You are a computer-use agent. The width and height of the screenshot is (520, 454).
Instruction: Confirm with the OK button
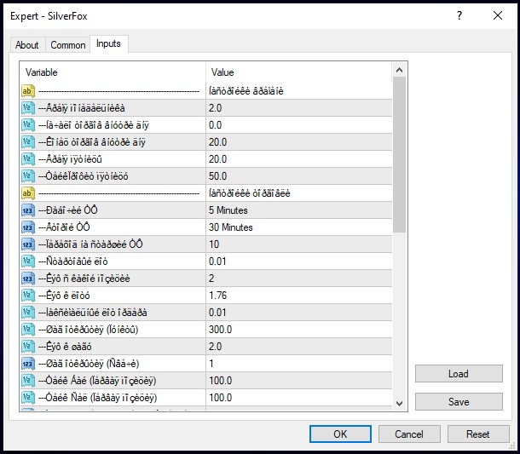coord(340,434)
